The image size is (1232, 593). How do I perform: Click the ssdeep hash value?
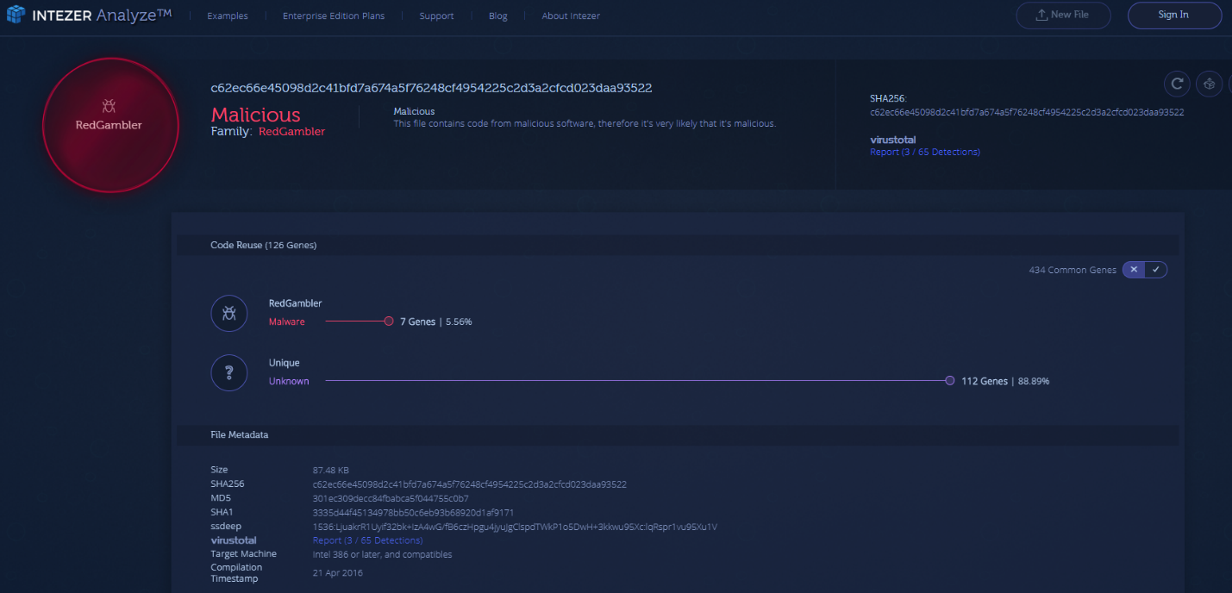click(515, 527)
